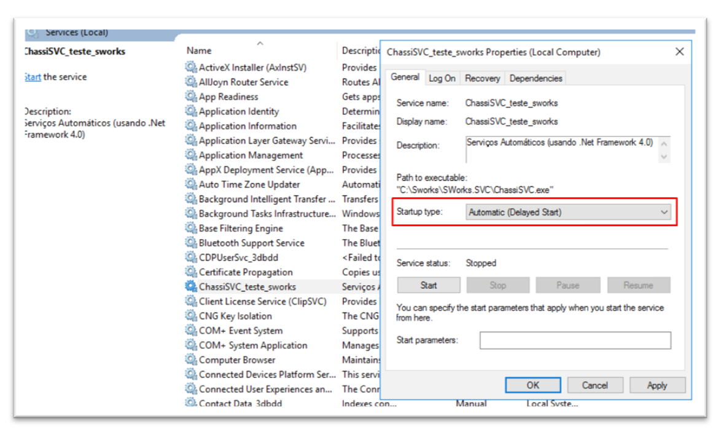Click gear icon beside ChassiSVC_teste_sworks service
The image size is (721, 432).
pos(191,286)
